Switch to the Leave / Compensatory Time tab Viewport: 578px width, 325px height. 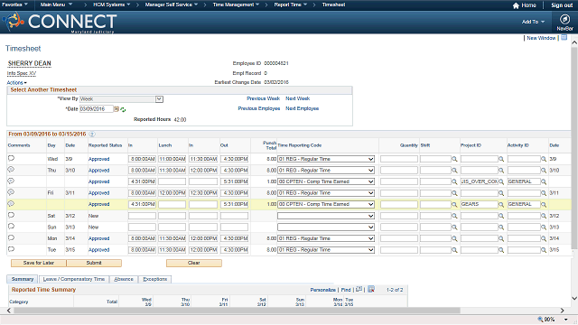pos(74,279)
